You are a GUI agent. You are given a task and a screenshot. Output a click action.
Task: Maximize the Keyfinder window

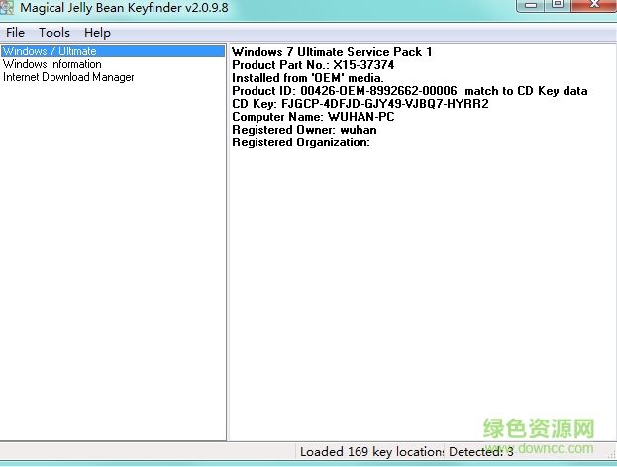point(558,5)
